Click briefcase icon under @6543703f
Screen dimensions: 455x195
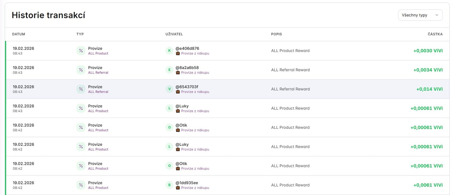[x=178, y=92]
